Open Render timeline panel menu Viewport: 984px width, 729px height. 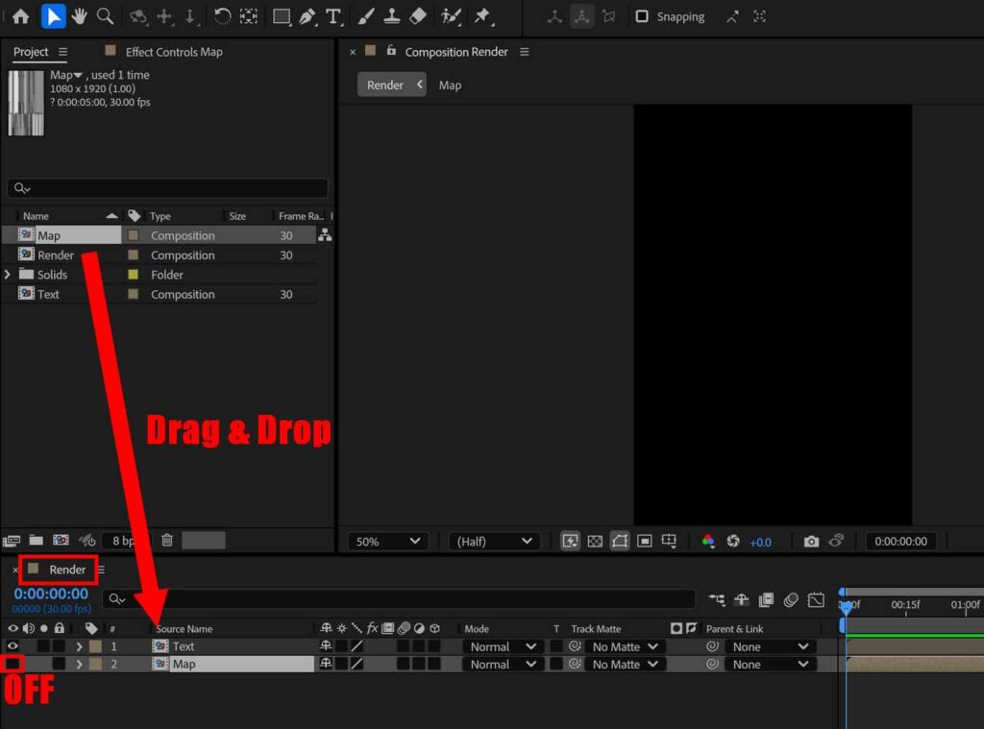pyautogui.click(x=102, y=570)
